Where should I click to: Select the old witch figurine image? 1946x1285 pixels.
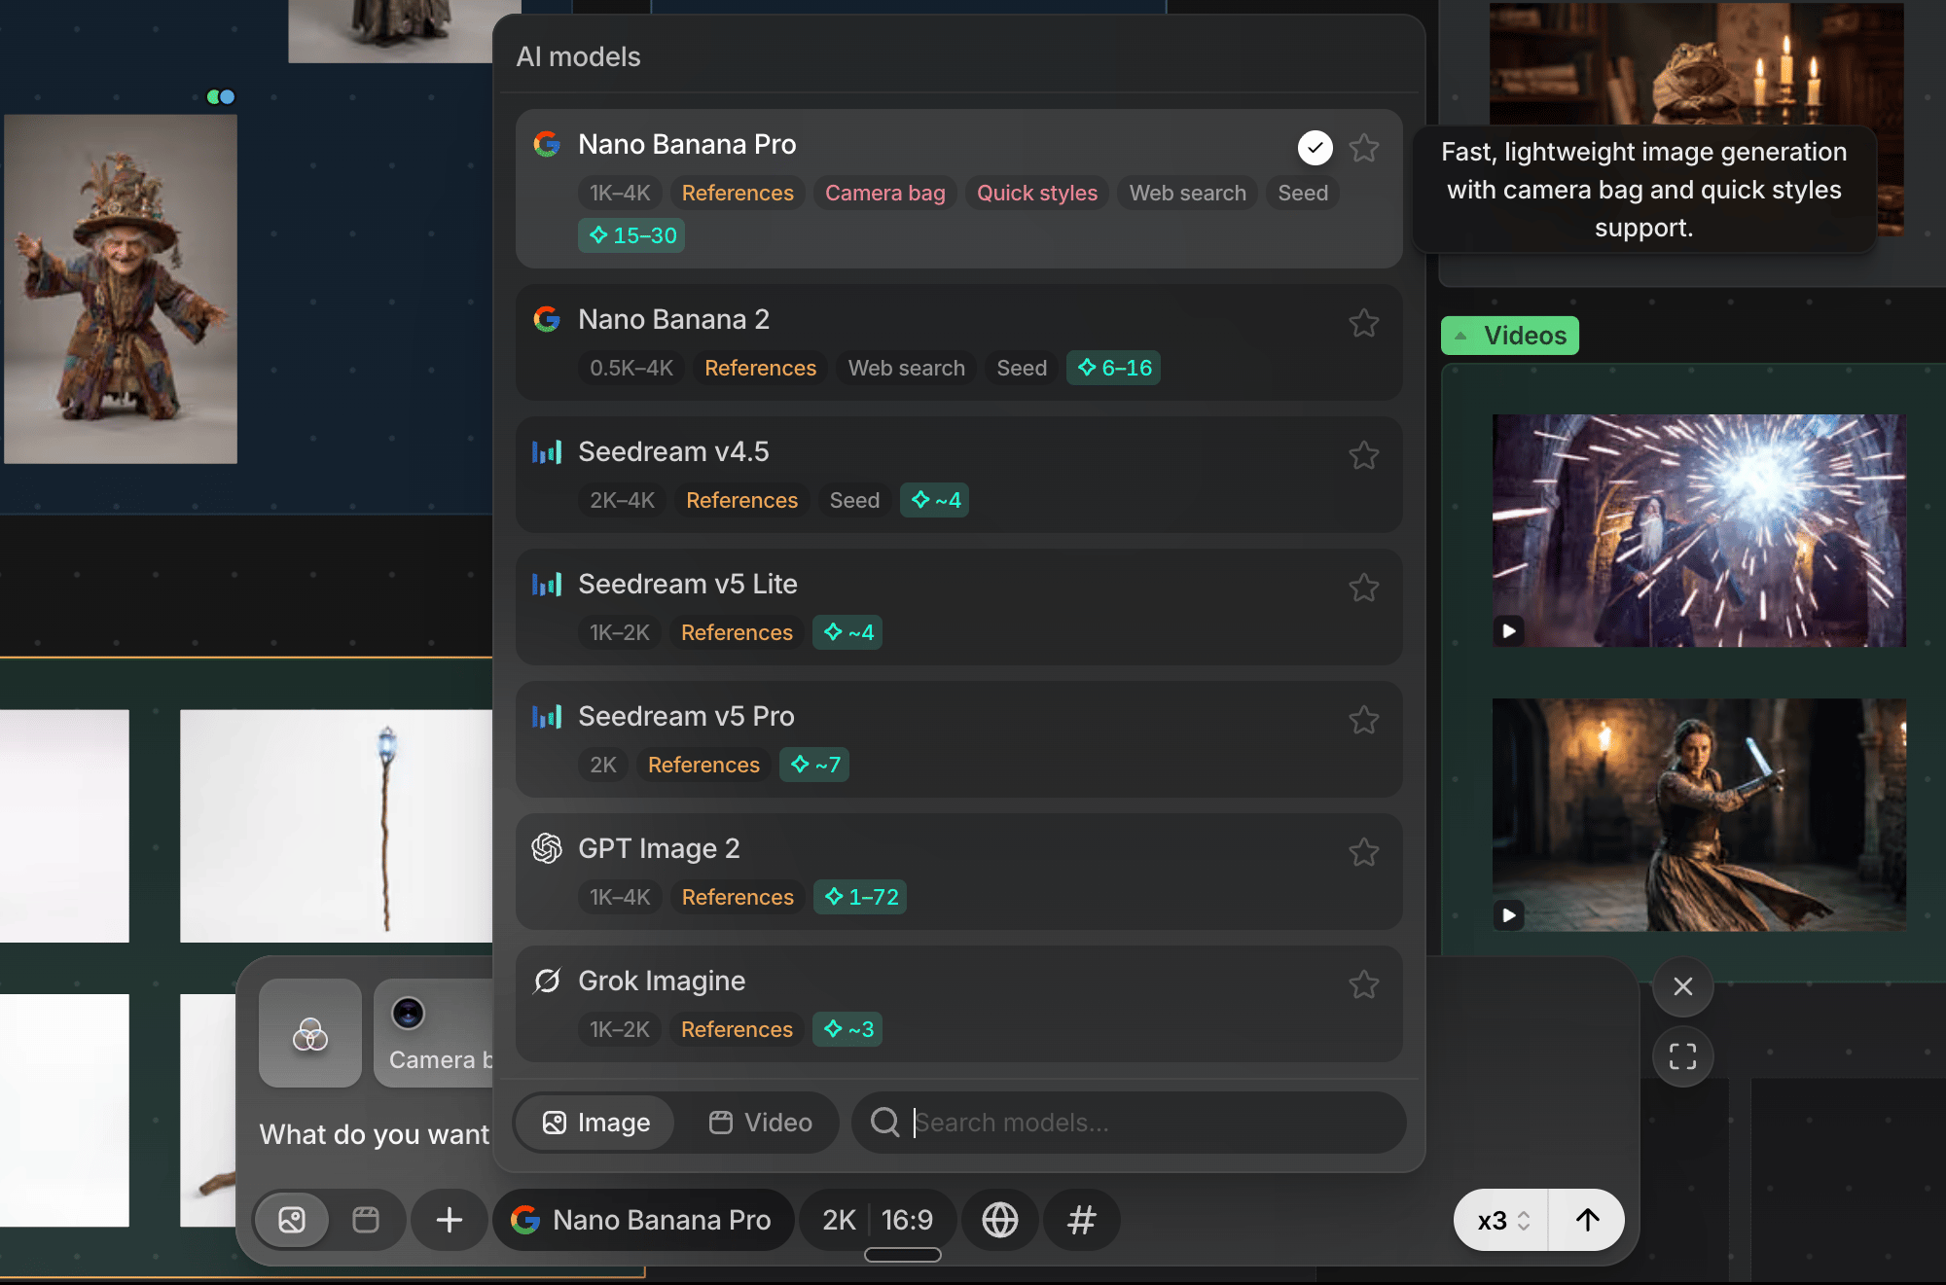pos(121,290)
